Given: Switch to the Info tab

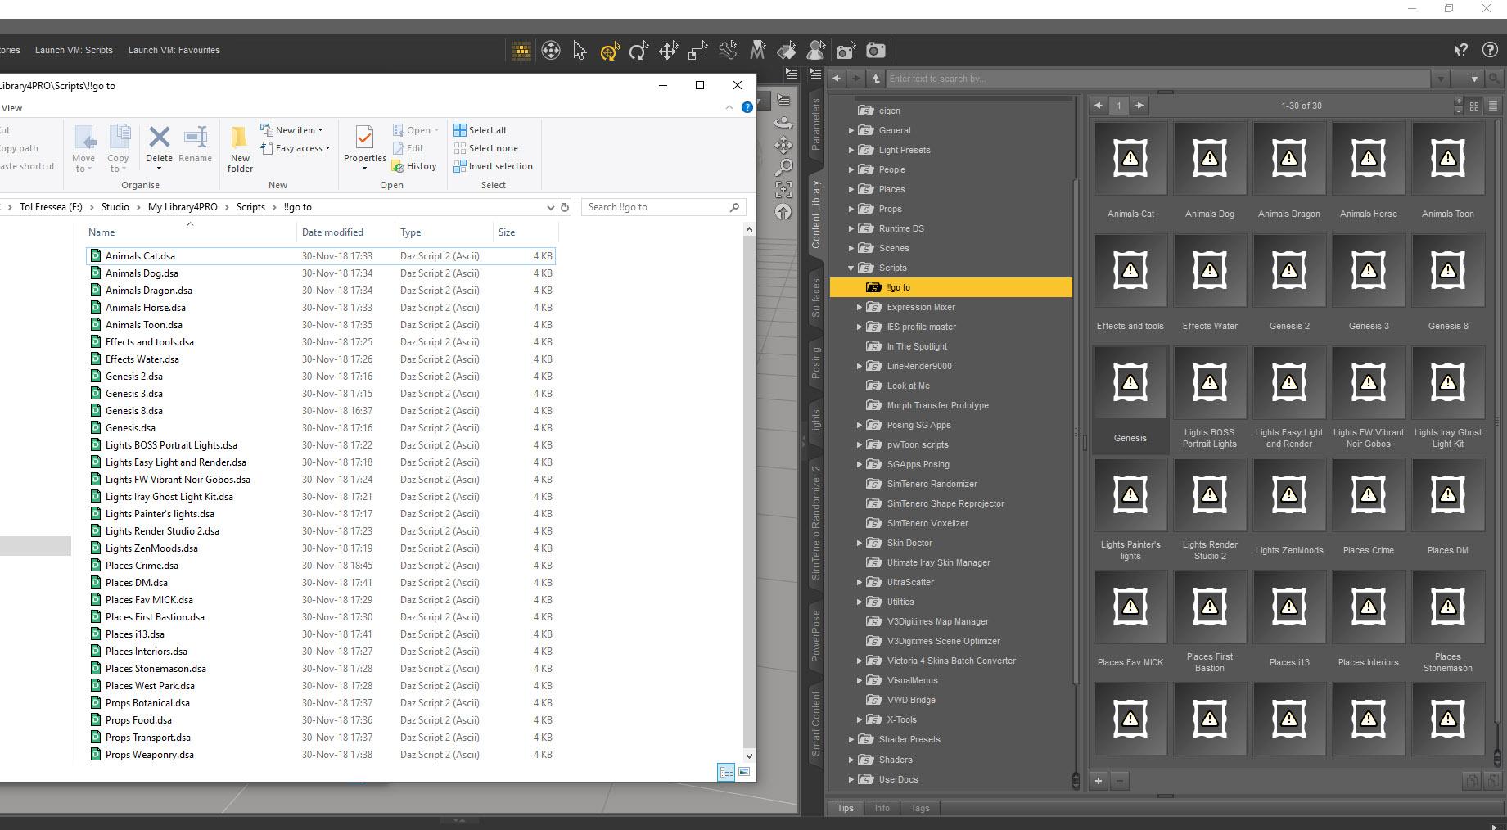Looking at the screenshot, I should 882,808.
